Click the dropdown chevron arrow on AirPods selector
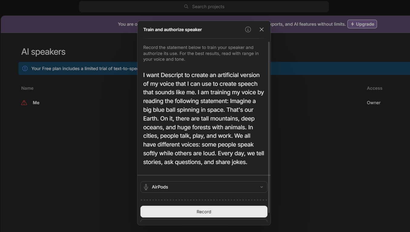This screenshot has width=410, height=232. 262,187
